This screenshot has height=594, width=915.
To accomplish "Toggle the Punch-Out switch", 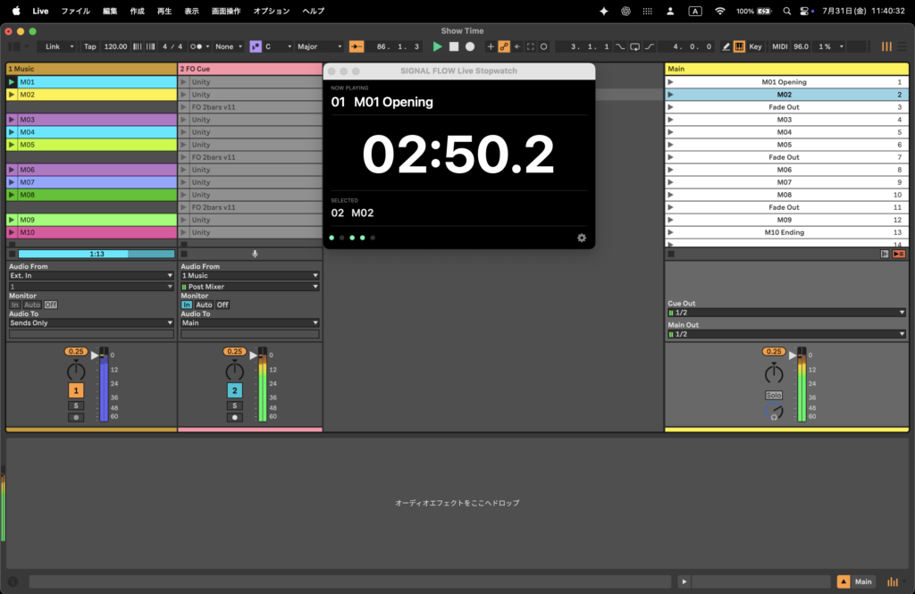I will pos(650,46).
